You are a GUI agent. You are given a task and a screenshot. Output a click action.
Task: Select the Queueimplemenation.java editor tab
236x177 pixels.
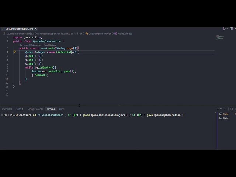(19, 29)
